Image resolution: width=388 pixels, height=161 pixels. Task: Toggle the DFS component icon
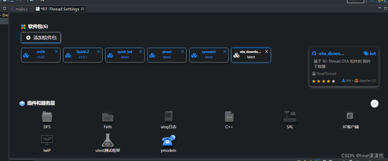point(47,117)
